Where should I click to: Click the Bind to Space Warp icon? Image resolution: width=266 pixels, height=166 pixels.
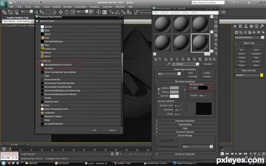[x=16, y=12]
